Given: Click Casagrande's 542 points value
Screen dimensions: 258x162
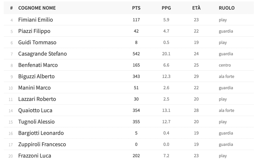Looking at the screenshot, I should [136, 54].
